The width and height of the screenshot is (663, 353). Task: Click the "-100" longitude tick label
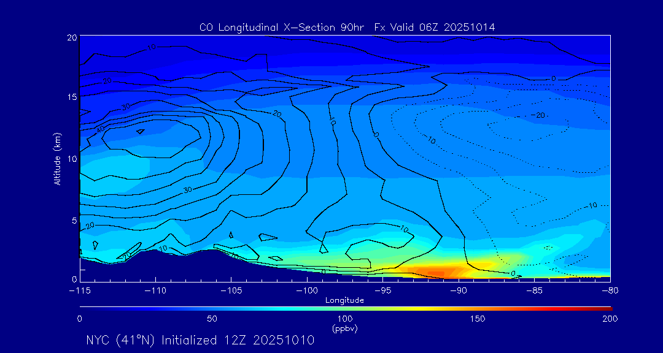pos(307,290)
